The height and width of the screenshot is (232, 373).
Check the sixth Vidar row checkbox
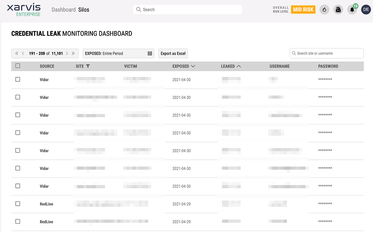point(17,168)
